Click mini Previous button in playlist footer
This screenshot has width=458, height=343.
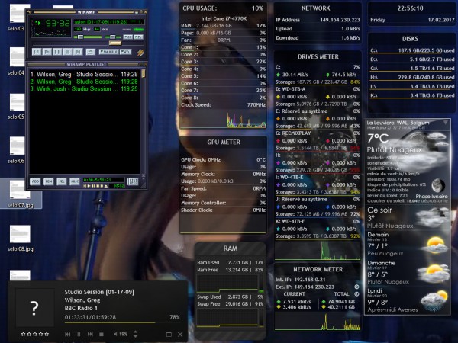[x=85, y=186]
